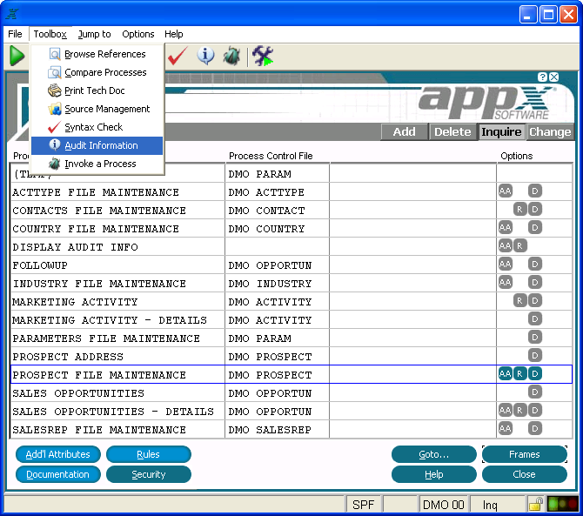Click the AA badge for PROSPECT FILE MAINTENANCE
The image size is (583, 516).
506,373
